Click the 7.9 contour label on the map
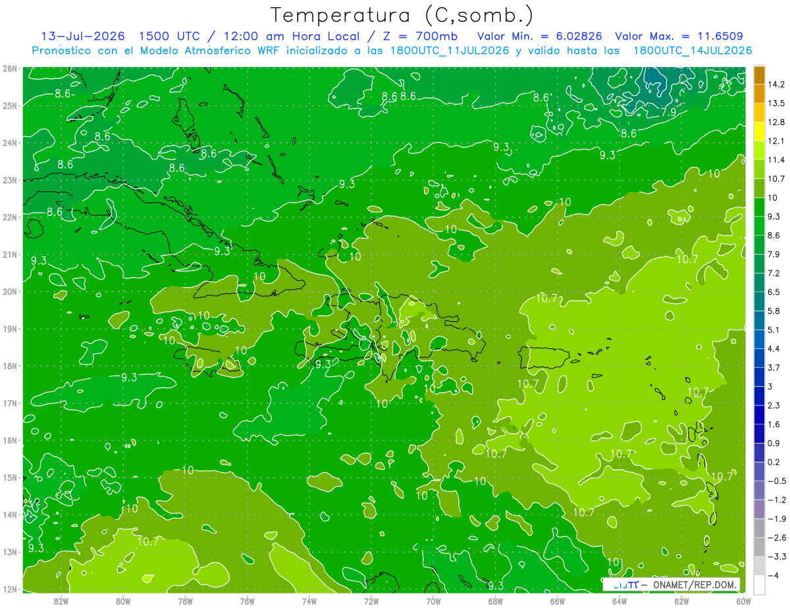 pos(669,113)
